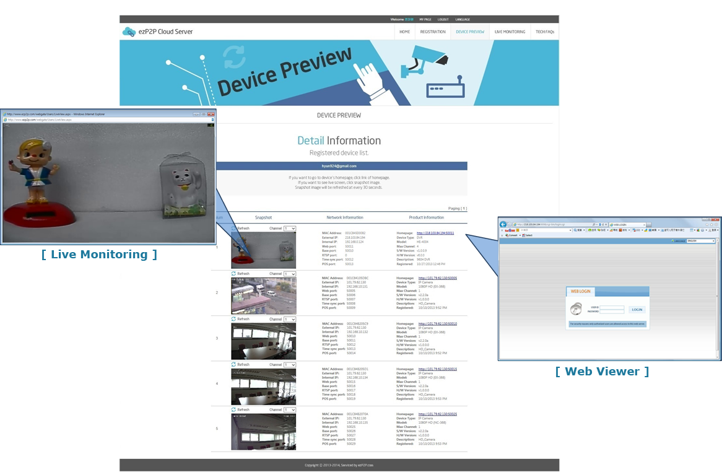This screenshot has height=472, width=722.
Task: Open the Channel dropdown for device 1
Action: 290,229
